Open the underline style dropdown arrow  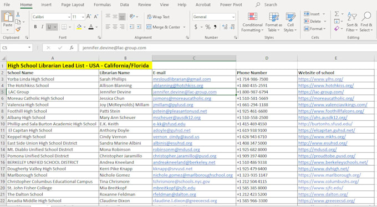(x=55, y=27)
